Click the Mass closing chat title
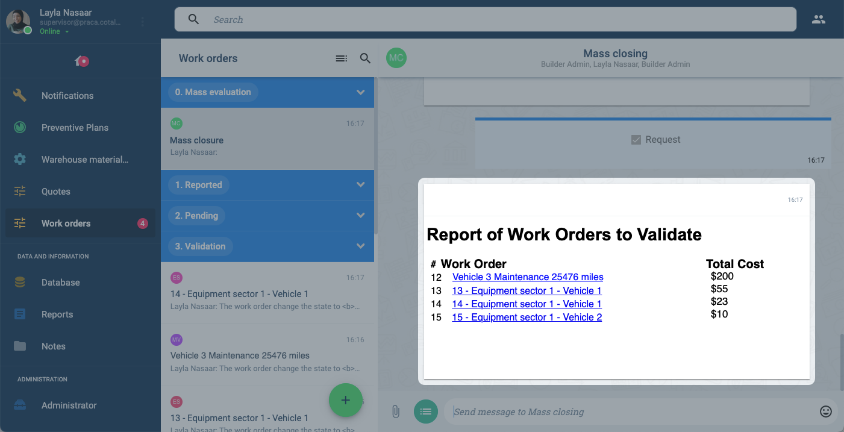This screenshot has height=432, width=844. (615, 54)
